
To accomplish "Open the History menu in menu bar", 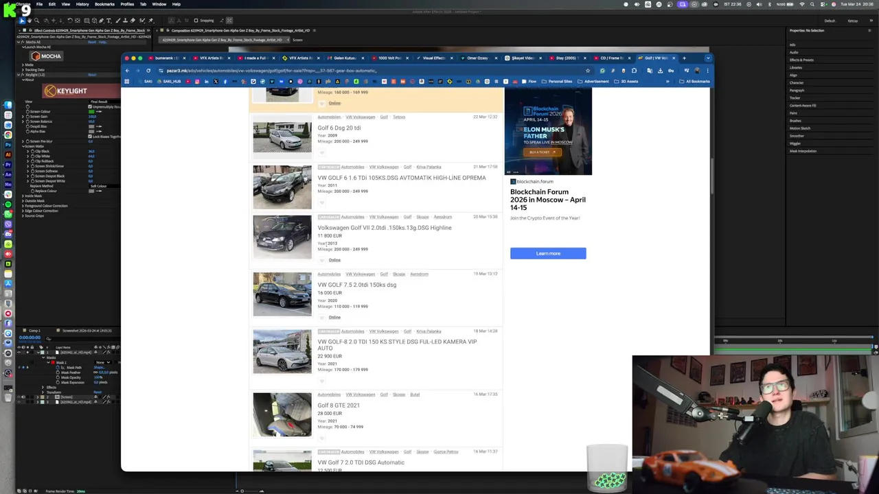I will [x=82, y=4].
